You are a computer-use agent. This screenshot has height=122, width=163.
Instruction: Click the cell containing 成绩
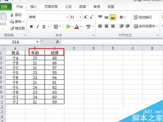[54, 53]
